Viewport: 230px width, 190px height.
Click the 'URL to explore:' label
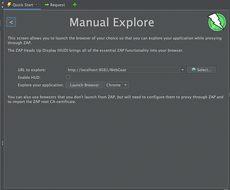tap(32, 70)
